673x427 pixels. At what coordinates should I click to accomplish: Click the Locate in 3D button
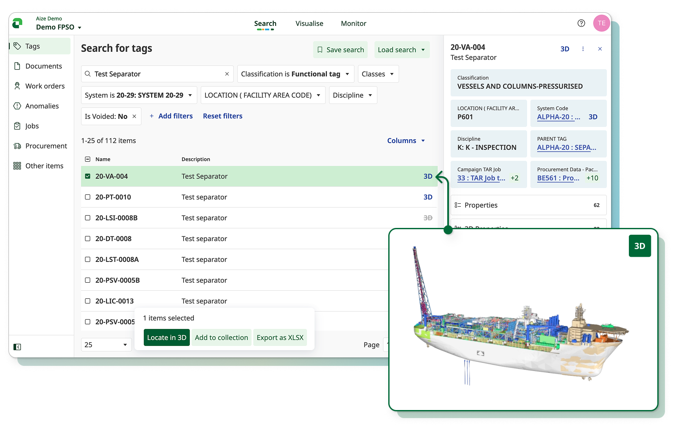click(167, 337)
